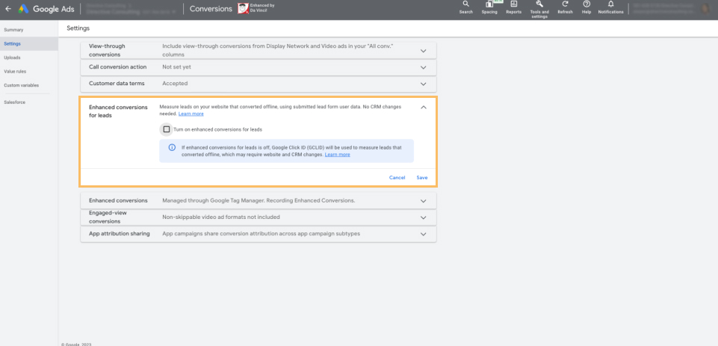718x346 pixels.
Task: Click the Enhanced by Da Vinci badge
Action: tap(256, 8)
